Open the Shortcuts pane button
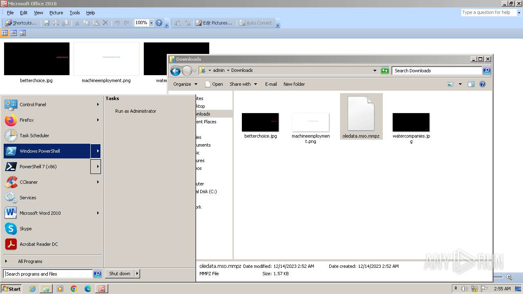The height and width of the screenshot is (294, 523). click(21, 23)
